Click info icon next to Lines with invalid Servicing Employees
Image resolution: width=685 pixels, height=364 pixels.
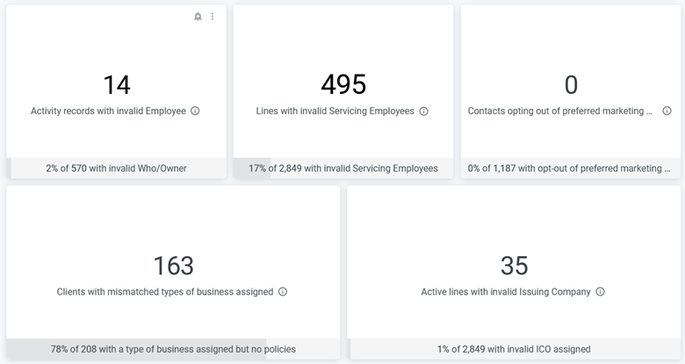[424, 111]
